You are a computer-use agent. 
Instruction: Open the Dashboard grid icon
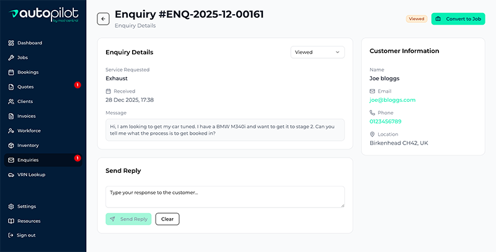(11, 43)
